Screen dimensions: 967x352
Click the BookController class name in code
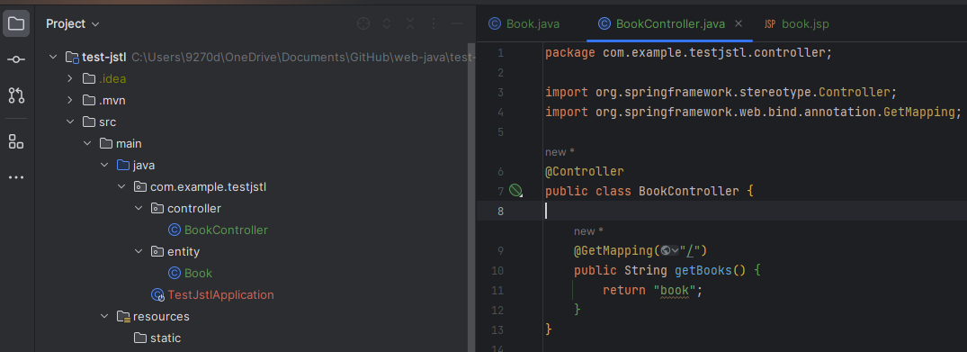coord(688,191)
